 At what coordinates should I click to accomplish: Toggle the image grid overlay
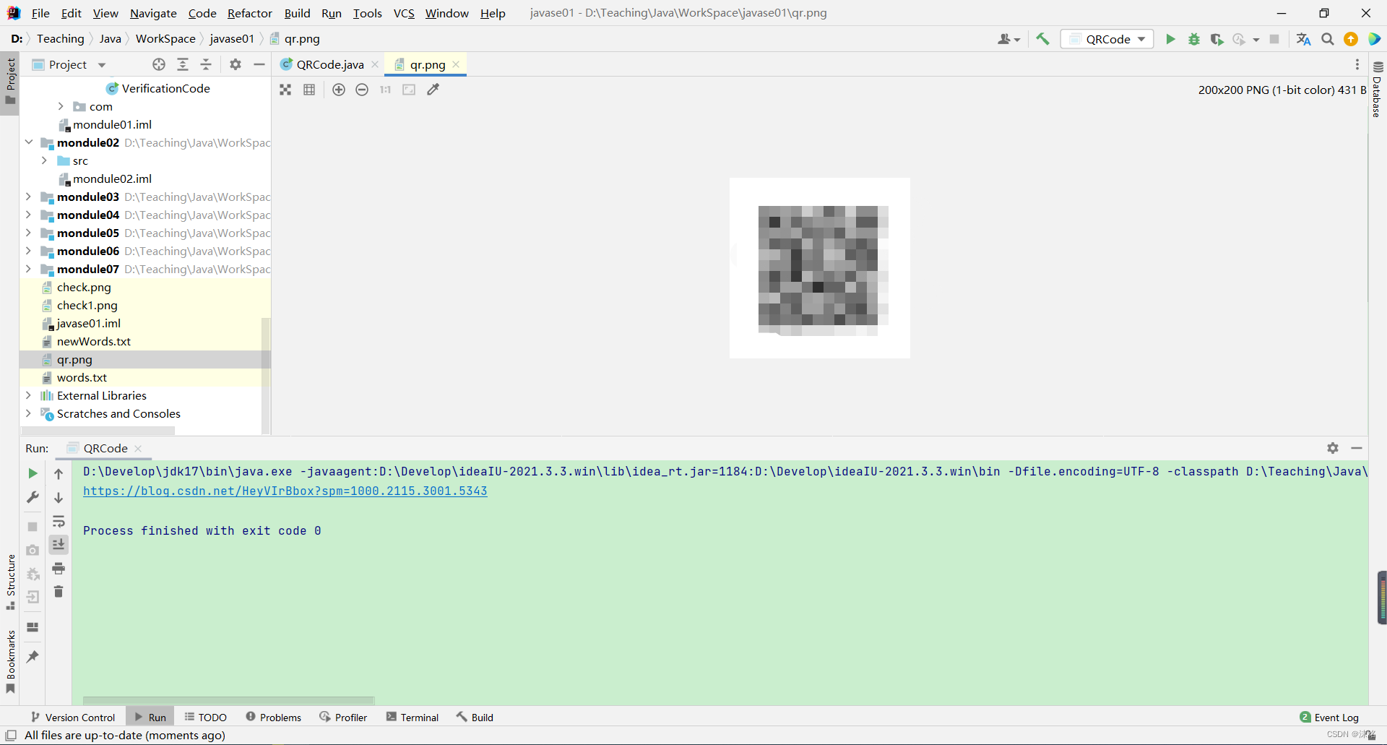pyautogui.click(x=309, y=89)
